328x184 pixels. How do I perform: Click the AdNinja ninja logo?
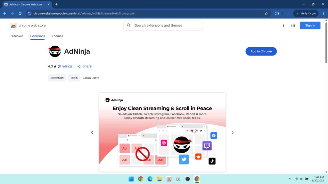point(55,51)
